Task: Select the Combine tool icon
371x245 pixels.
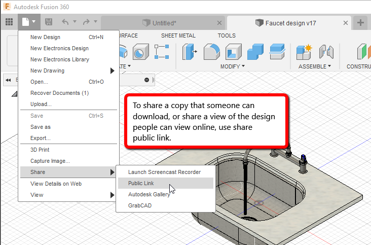Action: tap(255, 52)
